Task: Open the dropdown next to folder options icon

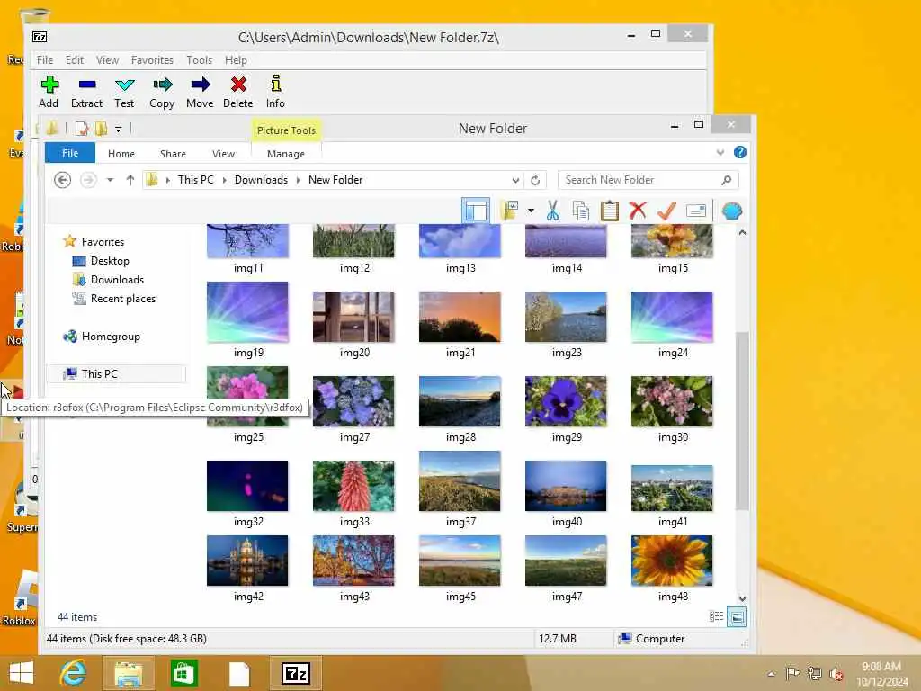Action: pyautogui.click(x=531, y=211)
